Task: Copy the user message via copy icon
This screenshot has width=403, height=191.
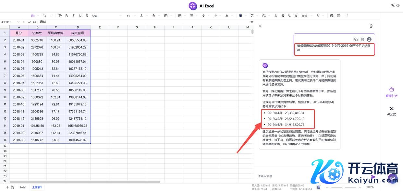Action: coord(356,39)
